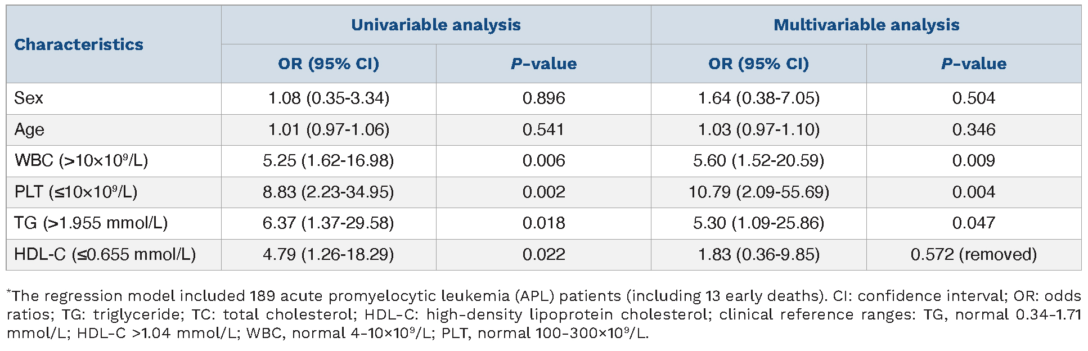This screenshot has height=351, width=1088.
Task: Click the Univariable analysis header
Action: point(435,25)
